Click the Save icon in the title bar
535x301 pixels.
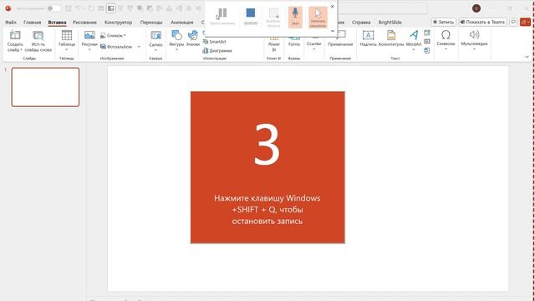69,8
